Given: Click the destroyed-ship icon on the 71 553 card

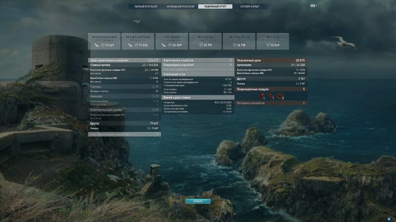Looking at the screenshot, I should coord(130,45).
